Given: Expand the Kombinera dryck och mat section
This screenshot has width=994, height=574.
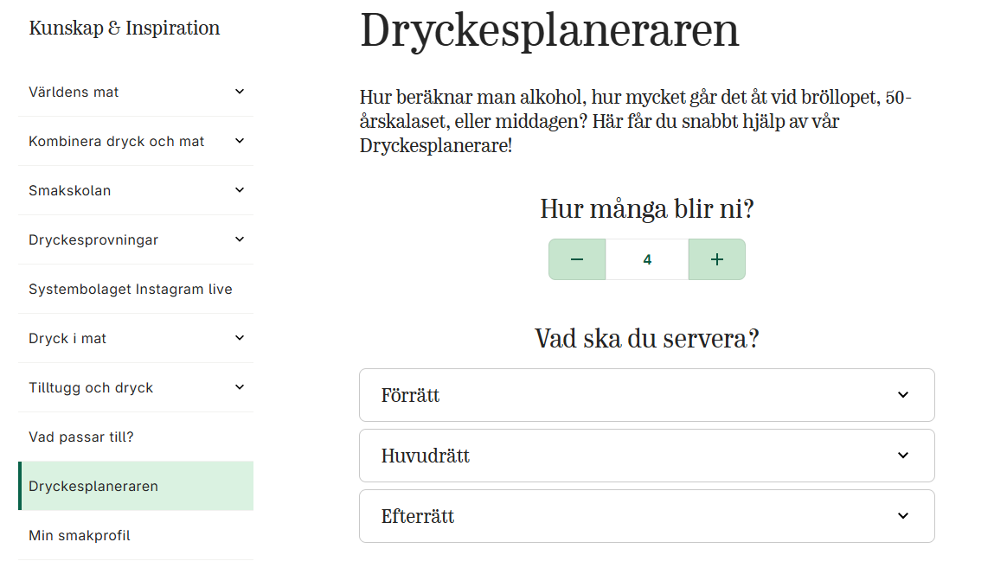Looking at the screenshot, I should tap(135, 141).
